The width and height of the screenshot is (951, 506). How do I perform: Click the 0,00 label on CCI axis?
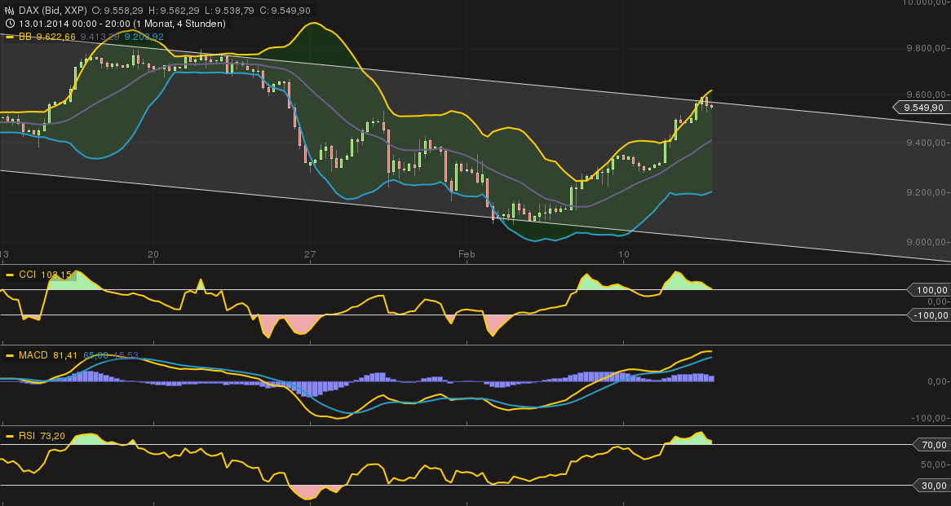click(937, 301)
